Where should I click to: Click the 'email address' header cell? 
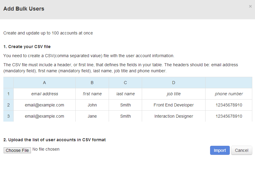(x=44, y=94)
